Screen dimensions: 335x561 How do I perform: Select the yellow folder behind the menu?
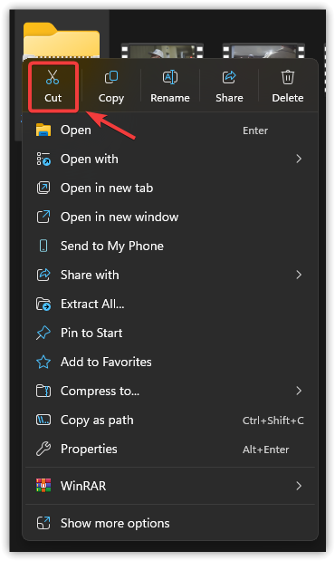pyautogui.click(x=62, y=40)
